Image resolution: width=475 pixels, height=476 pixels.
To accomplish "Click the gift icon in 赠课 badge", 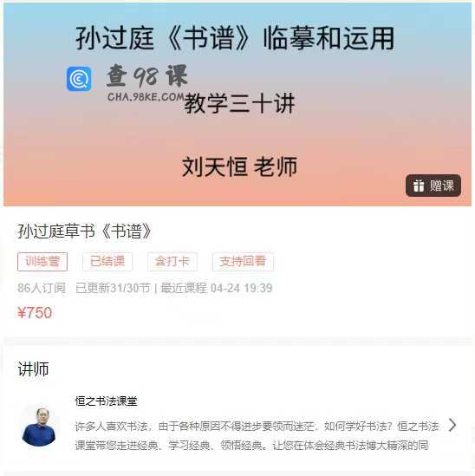I will (x=419, y=186).
